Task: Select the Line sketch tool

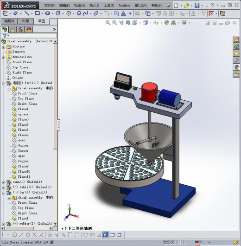Action: coord(27,13)
